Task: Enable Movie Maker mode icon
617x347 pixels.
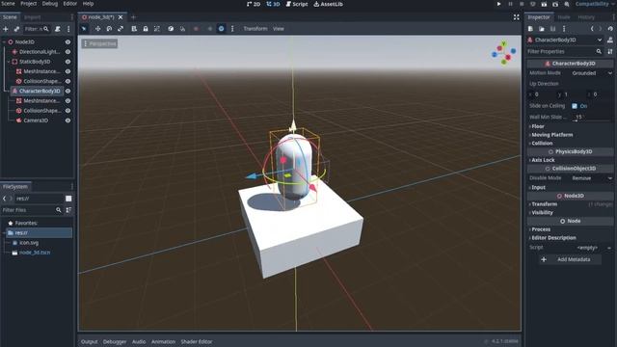Action: pyautogui.click(x=567, y=4)
